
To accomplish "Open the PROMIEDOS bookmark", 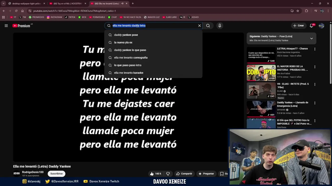I will coord(36,17).
